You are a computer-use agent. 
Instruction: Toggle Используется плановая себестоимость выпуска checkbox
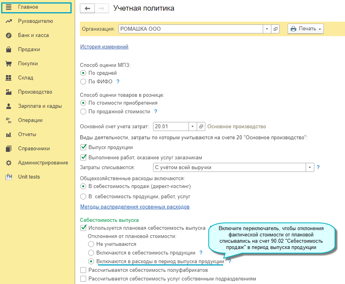(x=83, y=228)
